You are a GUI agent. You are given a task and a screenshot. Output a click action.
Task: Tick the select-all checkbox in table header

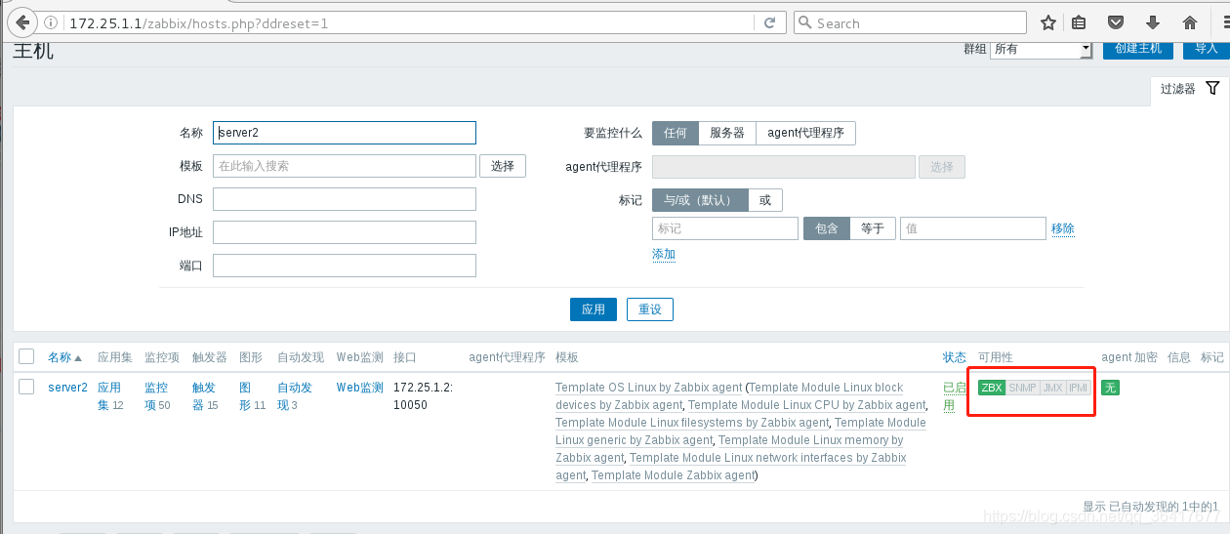26,356
